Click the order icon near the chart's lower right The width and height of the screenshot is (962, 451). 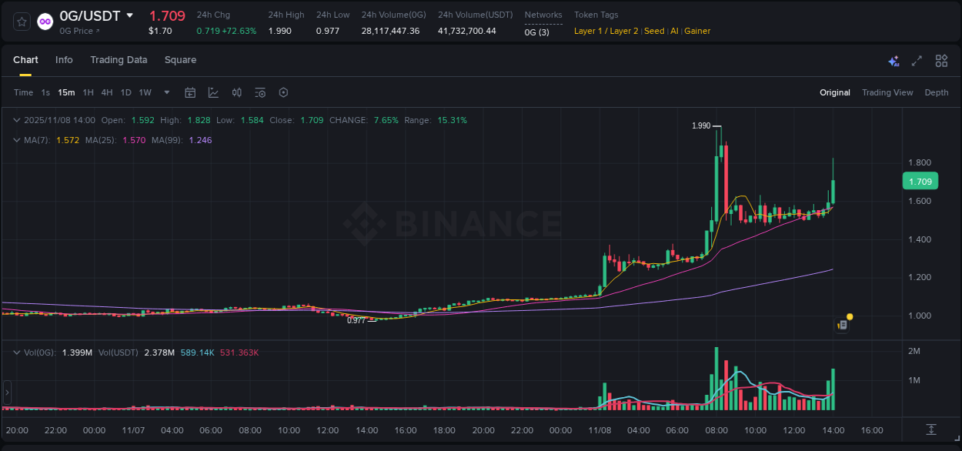[x=841, y=325]
